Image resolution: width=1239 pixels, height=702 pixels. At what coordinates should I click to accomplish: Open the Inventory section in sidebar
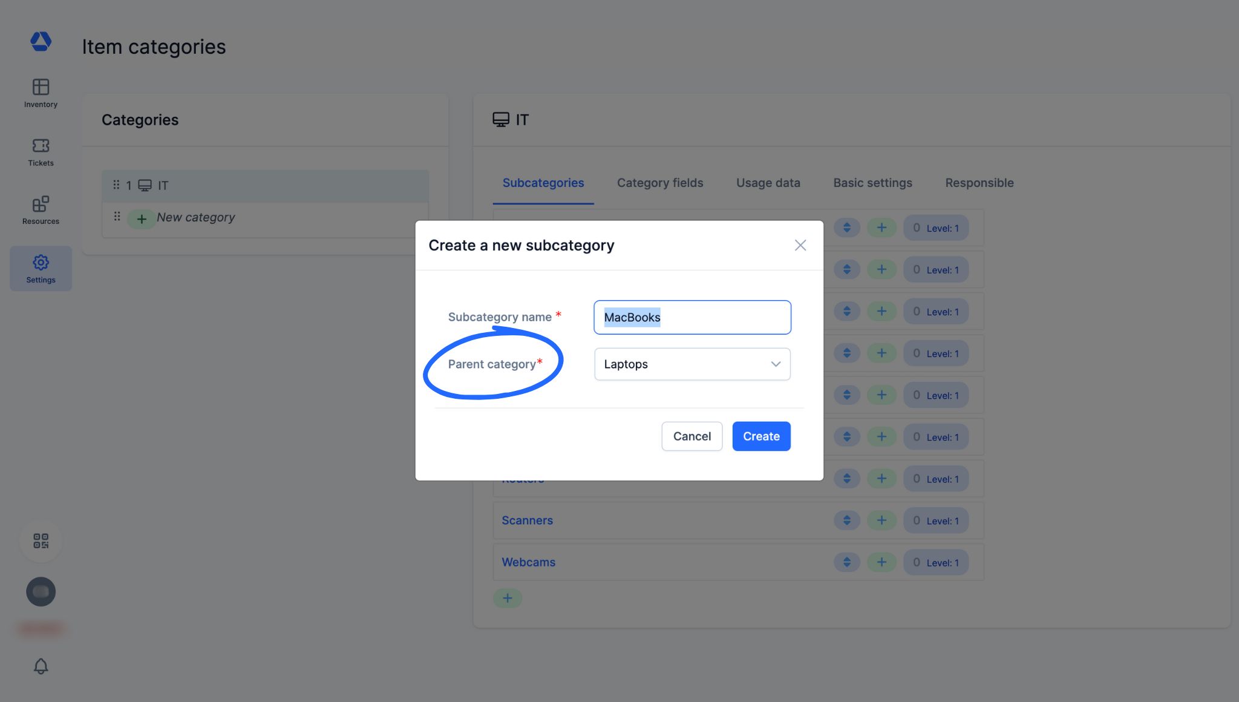[x=41, y=93]
